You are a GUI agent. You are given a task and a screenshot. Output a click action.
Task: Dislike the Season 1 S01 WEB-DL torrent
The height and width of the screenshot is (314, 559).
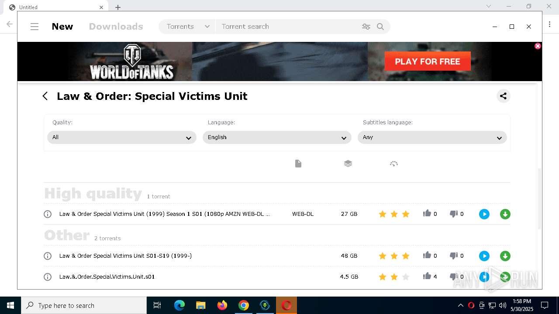[454, 214]
